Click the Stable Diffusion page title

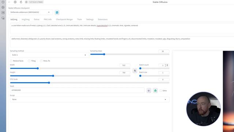[x=160, y=2]
